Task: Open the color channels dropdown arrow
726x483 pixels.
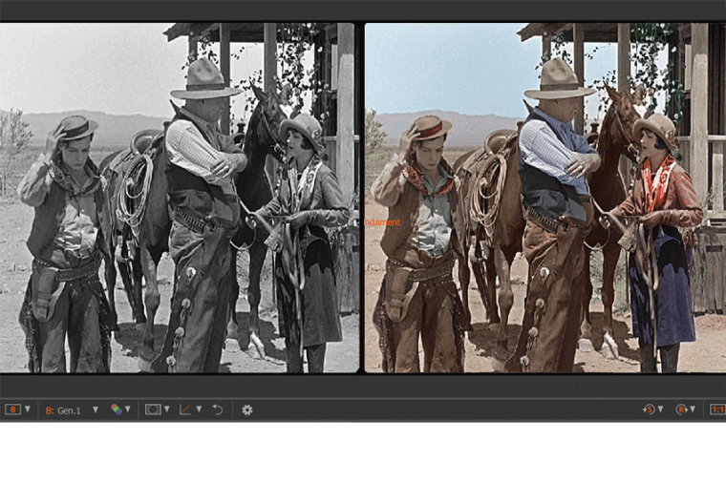Action: (128, 409)
